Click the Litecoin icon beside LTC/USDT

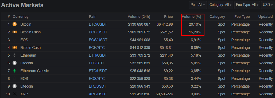point(14,86)
